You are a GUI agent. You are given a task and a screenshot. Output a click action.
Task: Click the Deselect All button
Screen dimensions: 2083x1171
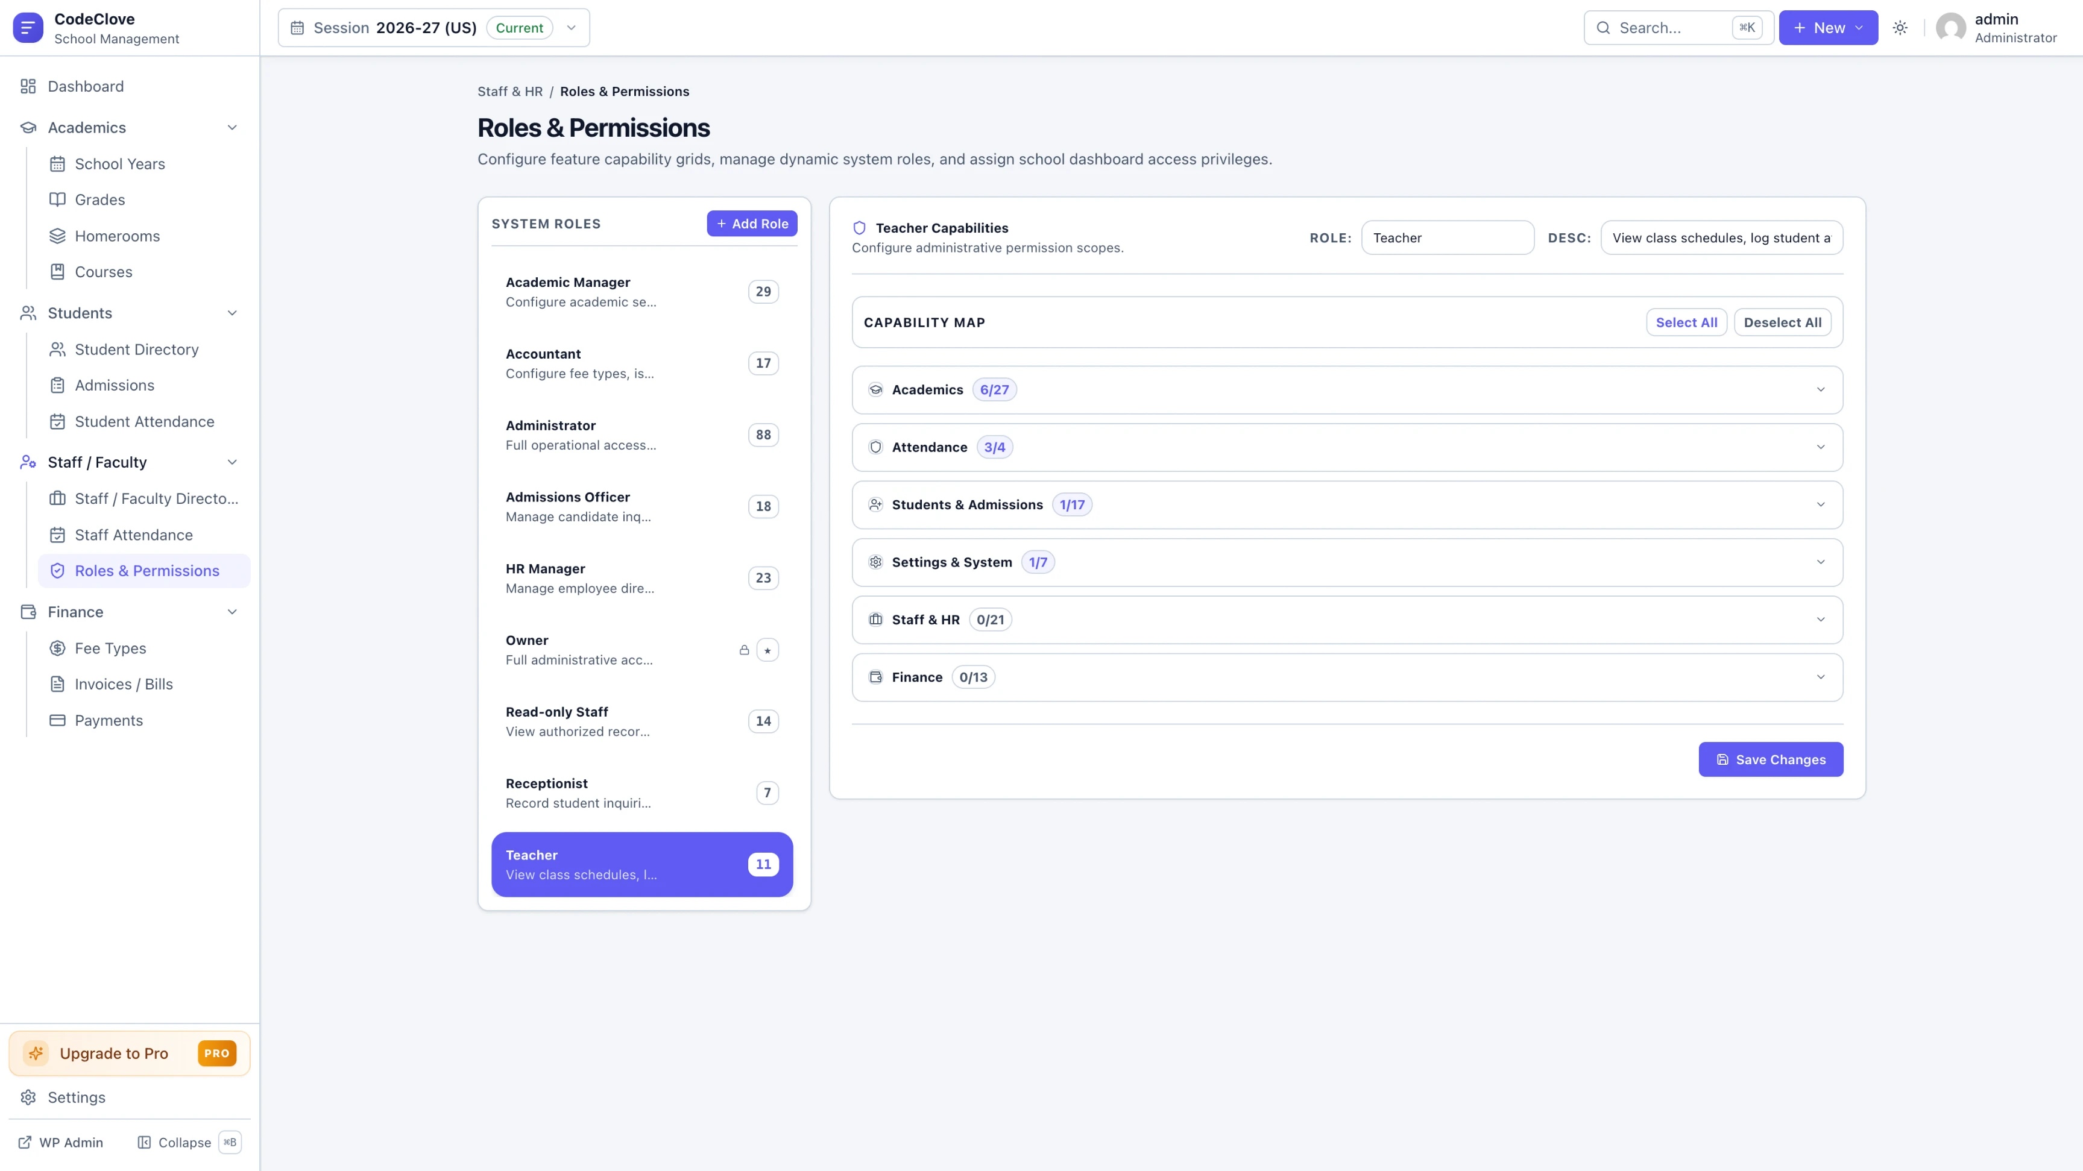tap(1782, 322)
